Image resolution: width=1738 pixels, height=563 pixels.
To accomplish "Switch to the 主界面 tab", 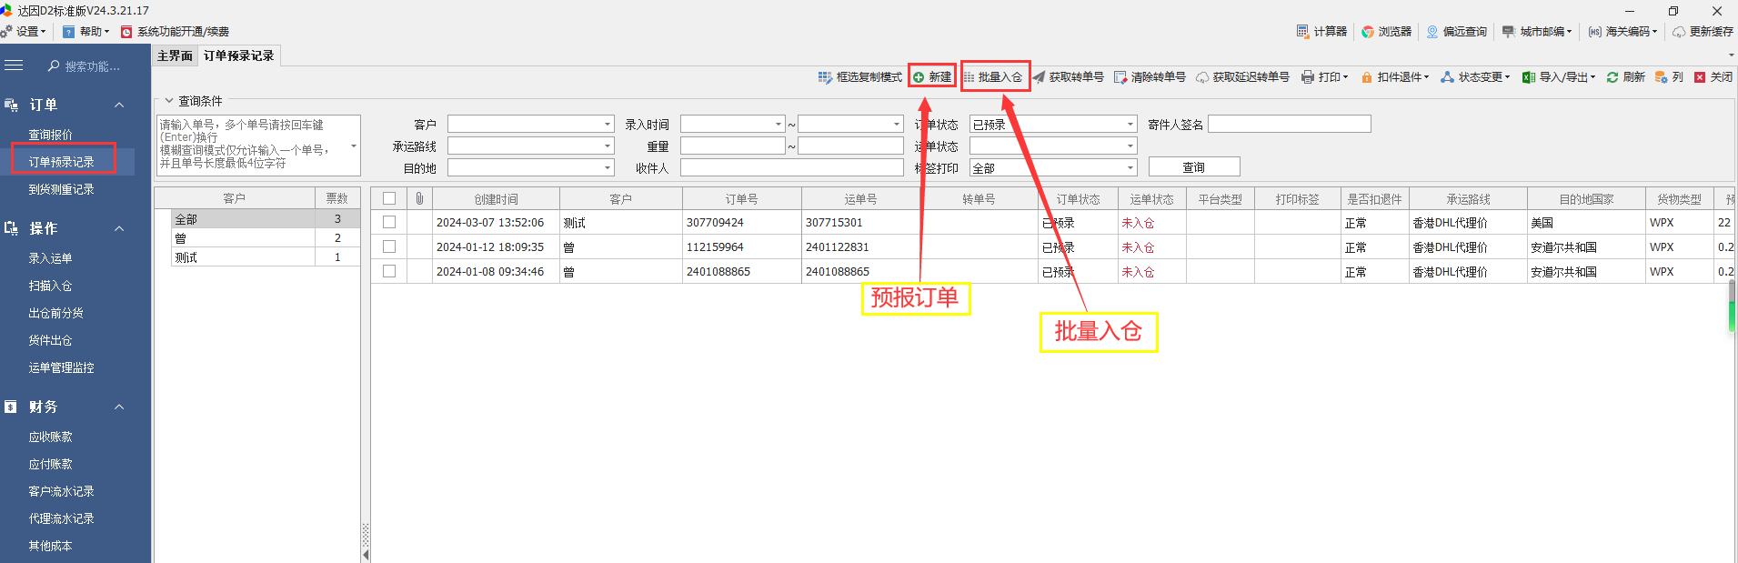I will click(x=175, y=55).
